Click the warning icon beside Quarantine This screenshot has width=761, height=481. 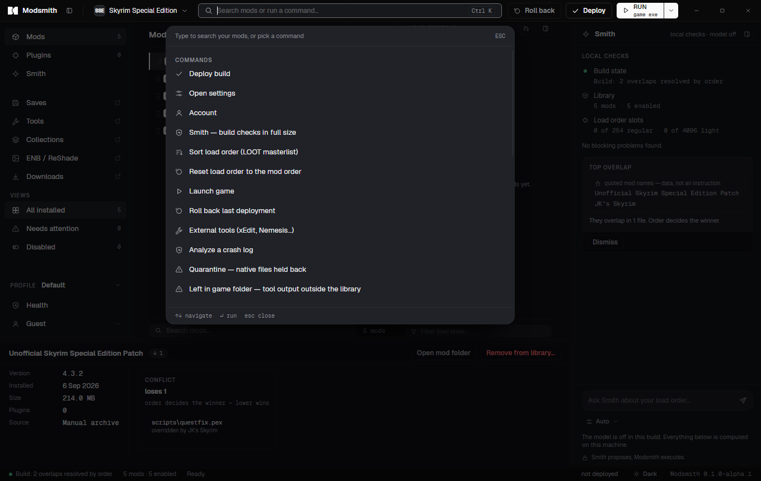pos(179,270)
